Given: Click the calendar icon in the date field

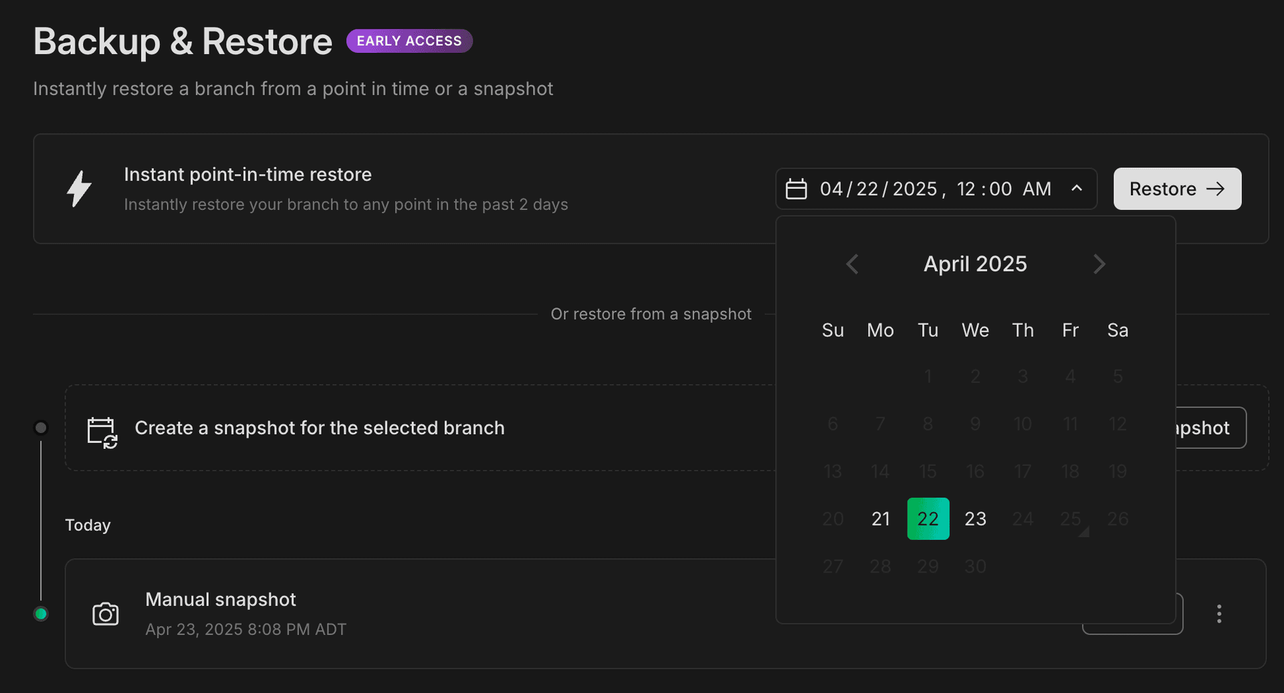Looking at the screenshot, I should click(796, 189).
